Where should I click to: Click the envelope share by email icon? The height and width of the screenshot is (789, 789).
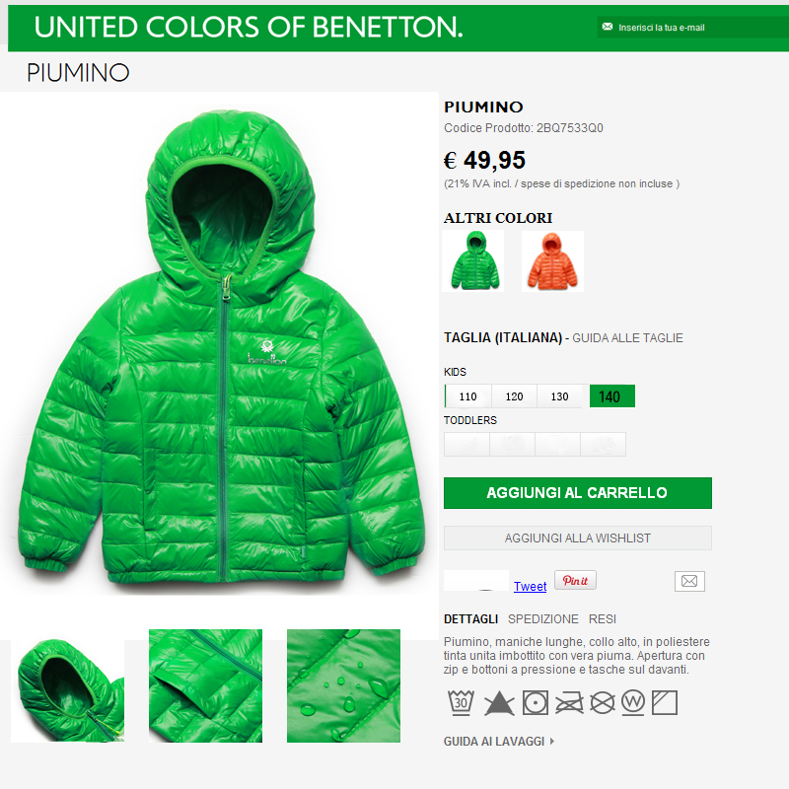689,581
